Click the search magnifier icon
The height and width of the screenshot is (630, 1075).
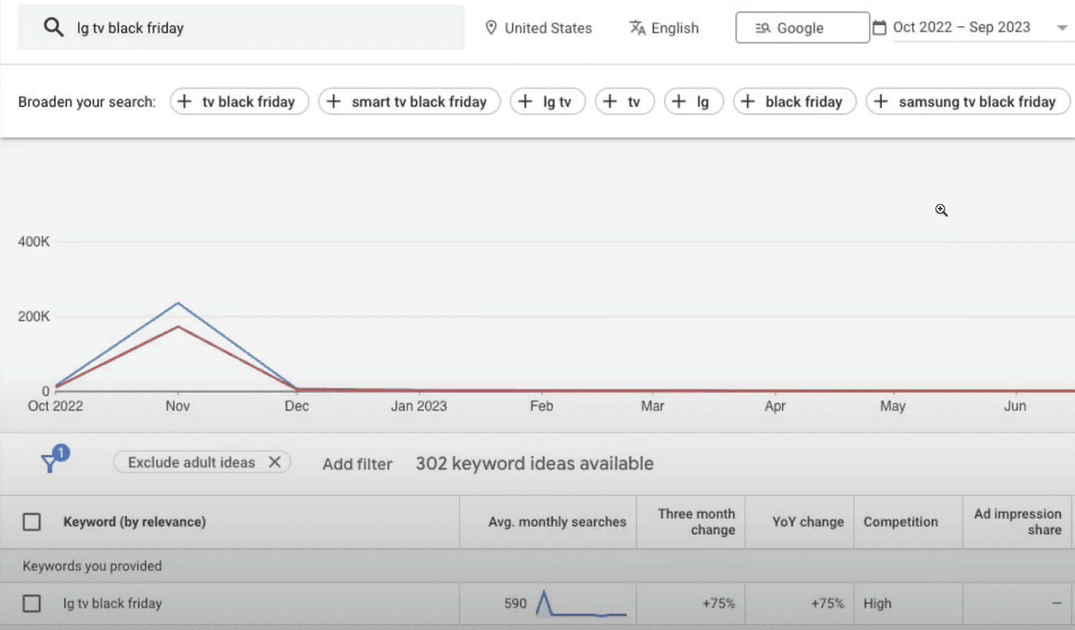[53, 28]
